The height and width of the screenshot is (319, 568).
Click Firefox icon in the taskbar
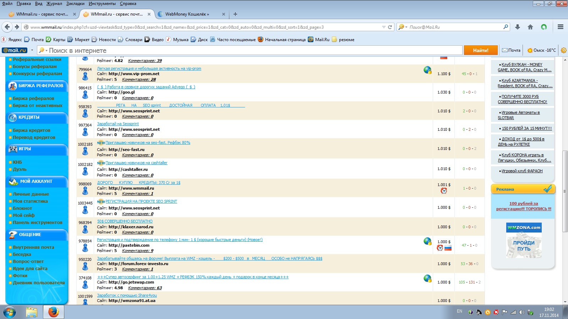coord(54,312)
